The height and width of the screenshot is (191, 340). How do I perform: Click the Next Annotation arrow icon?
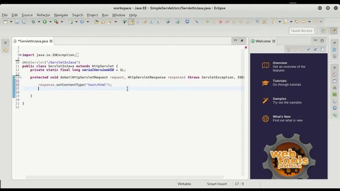pos(274,22)
